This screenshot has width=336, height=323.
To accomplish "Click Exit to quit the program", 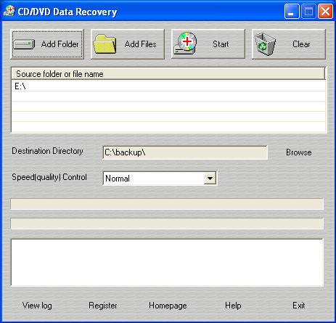I will 299,306.
